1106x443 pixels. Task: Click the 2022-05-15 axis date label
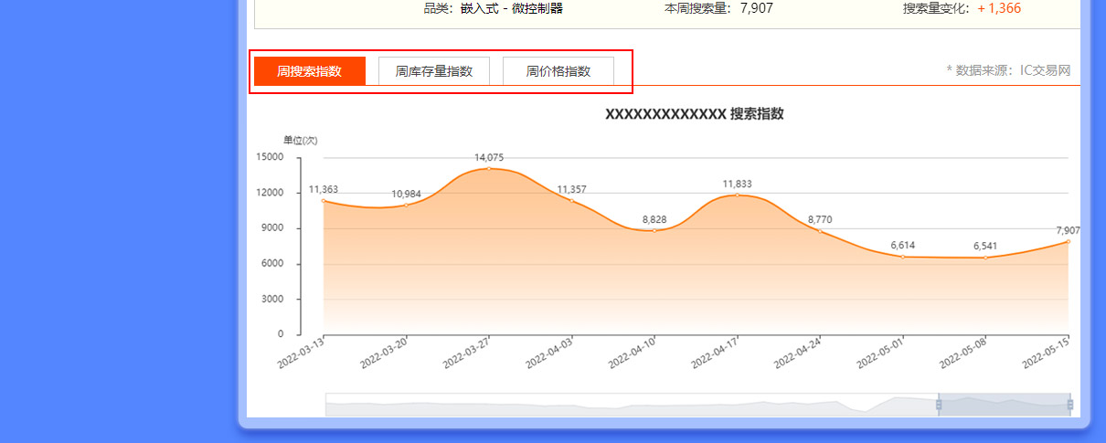pyautogui.click(x=1047, y=353)
